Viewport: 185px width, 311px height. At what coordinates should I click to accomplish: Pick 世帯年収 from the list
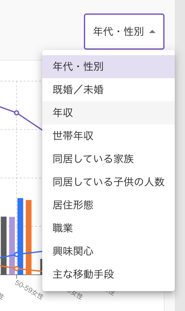[109, 136]
